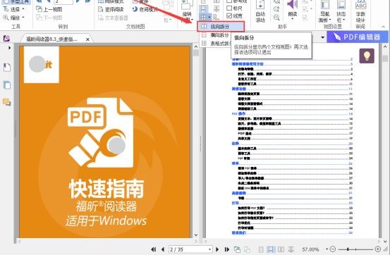Click the status bar next view icon

[247, 249]
